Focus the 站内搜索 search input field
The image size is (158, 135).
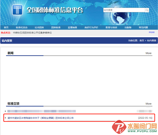124,10
